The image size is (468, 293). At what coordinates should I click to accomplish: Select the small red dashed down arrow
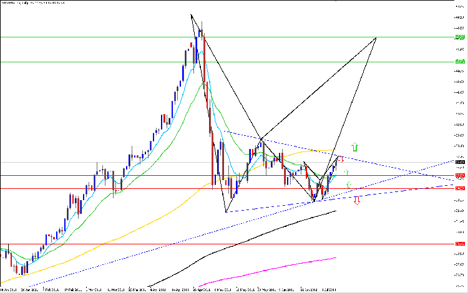pos(341,160)
